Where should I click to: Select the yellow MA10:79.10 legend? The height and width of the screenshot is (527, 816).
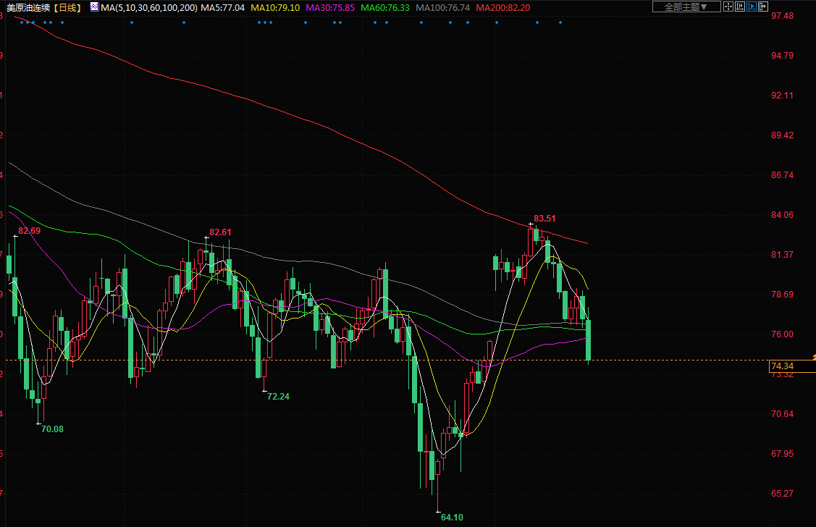(275, 7)
